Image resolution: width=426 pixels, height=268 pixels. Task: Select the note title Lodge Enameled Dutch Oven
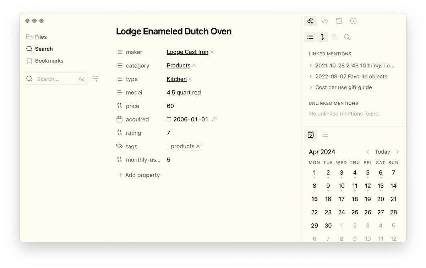point(174,31)
